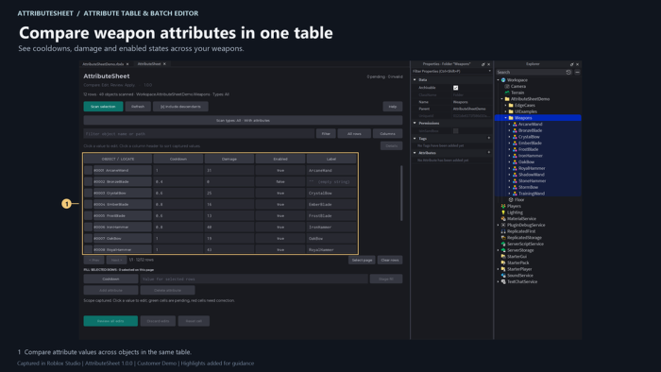661x372 pixels.
Task: Click the ReplicatedFirst icon
Action: point(503,231)
